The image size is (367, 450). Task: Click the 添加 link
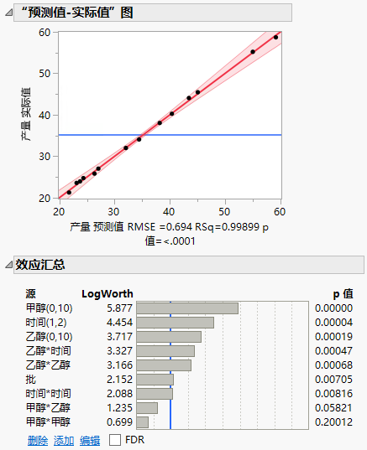[64, 440]
